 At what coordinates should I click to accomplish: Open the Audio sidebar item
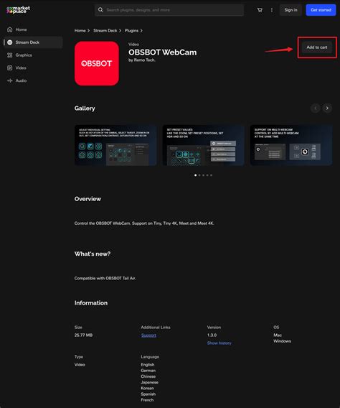[33, 80]
